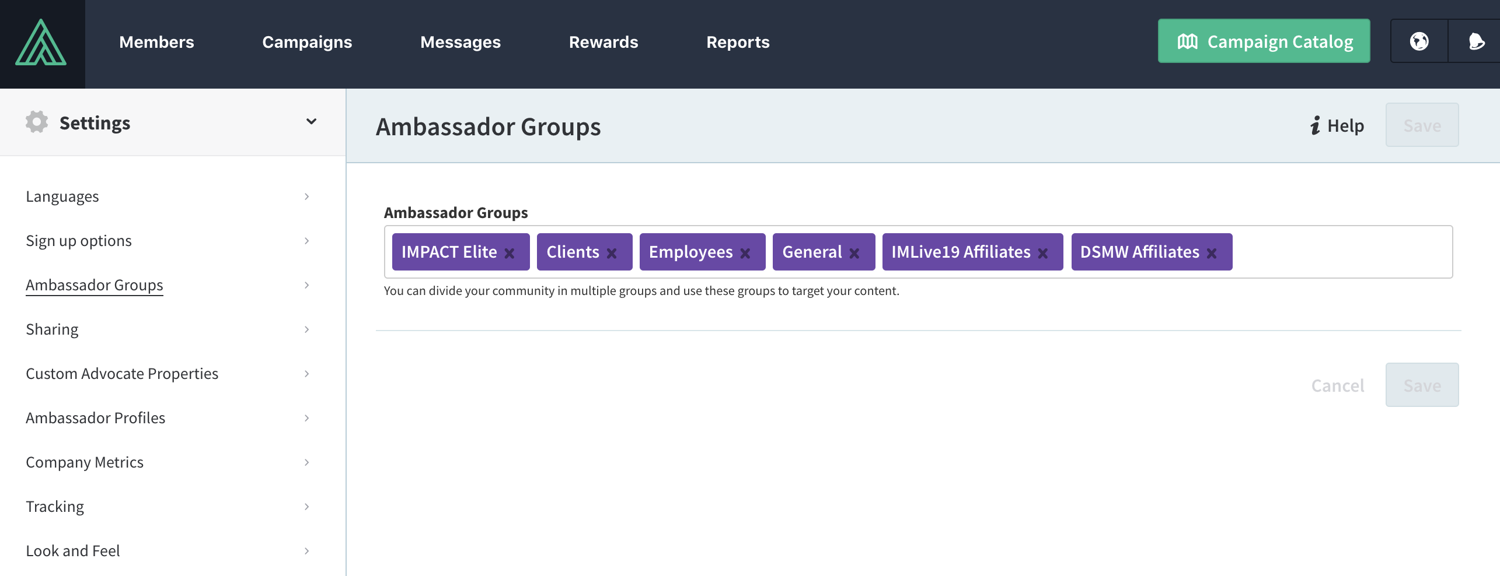
Task: Click the info icon beside Help
Action: 1315,125
